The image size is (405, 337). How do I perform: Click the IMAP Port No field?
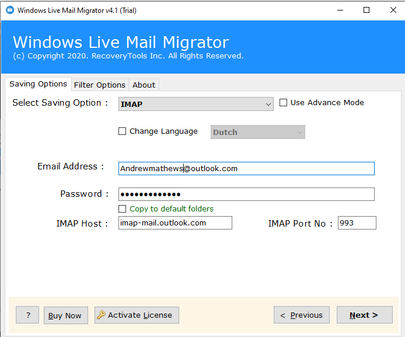point(357,223)
